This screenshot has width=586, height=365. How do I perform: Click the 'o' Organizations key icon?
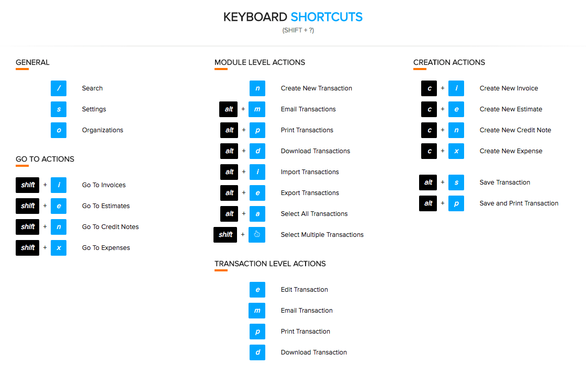click(x=58, y=130)
